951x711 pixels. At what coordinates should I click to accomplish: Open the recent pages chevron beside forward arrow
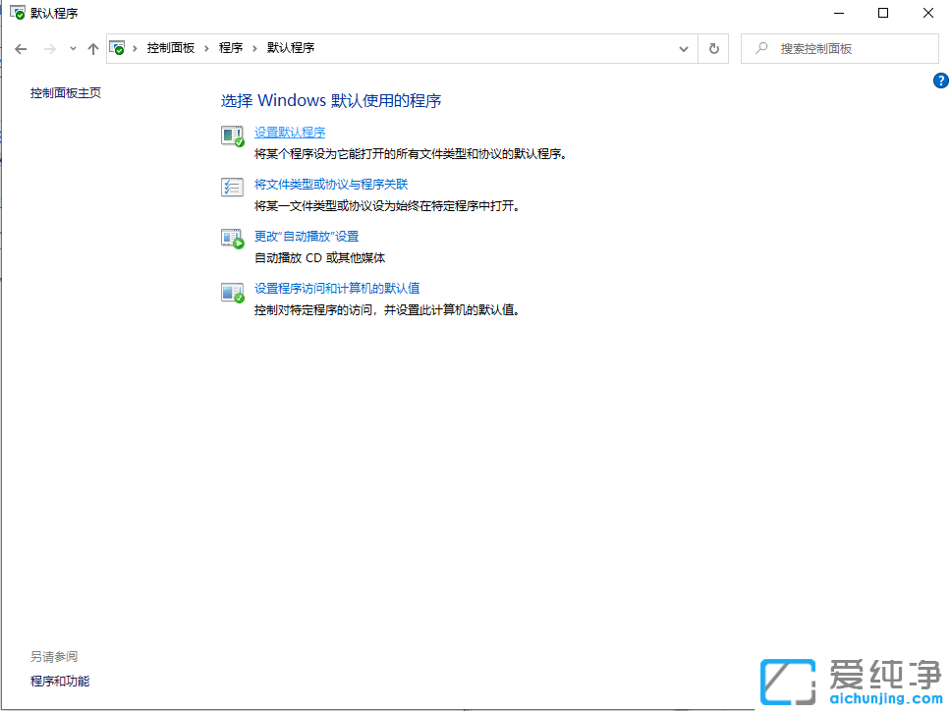(x=72, y=47)
